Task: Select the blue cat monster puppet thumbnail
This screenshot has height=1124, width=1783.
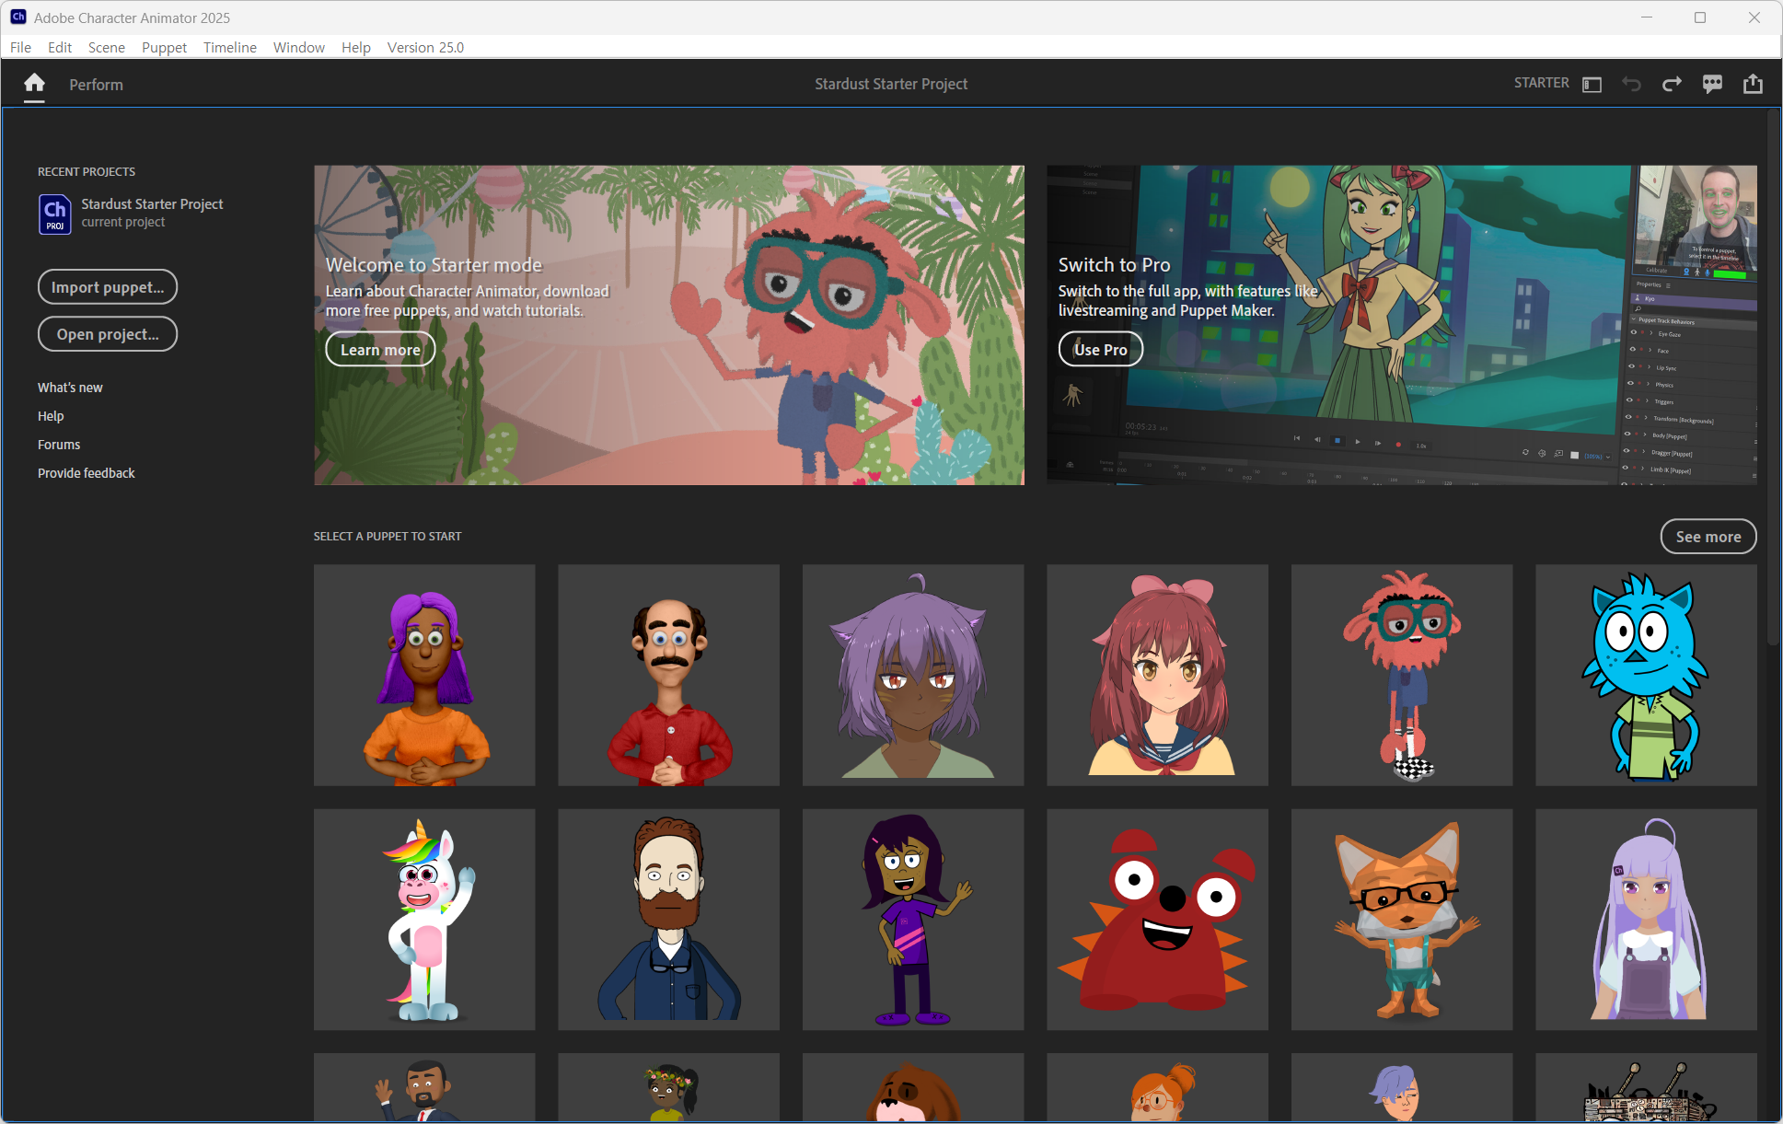Action: pos(1645,675)
